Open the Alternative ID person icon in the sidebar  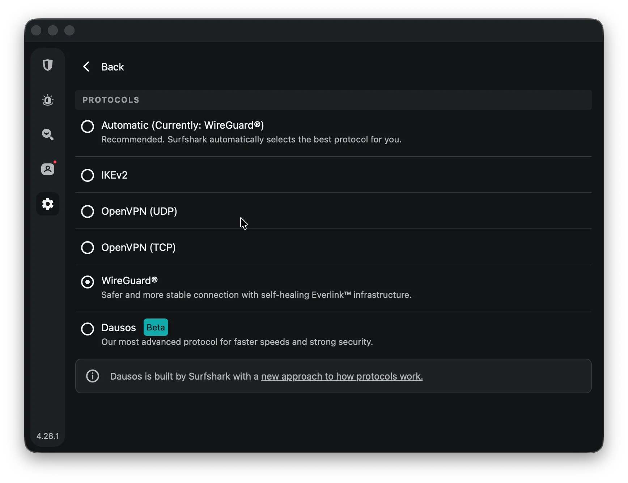(x=48, y=169)
